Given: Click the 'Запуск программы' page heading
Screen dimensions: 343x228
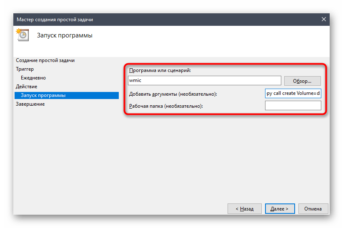Looking at the screenshot, I should click(x=65, y=35).
